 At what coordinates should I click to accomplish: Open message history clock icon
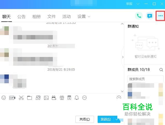(119, 97)
